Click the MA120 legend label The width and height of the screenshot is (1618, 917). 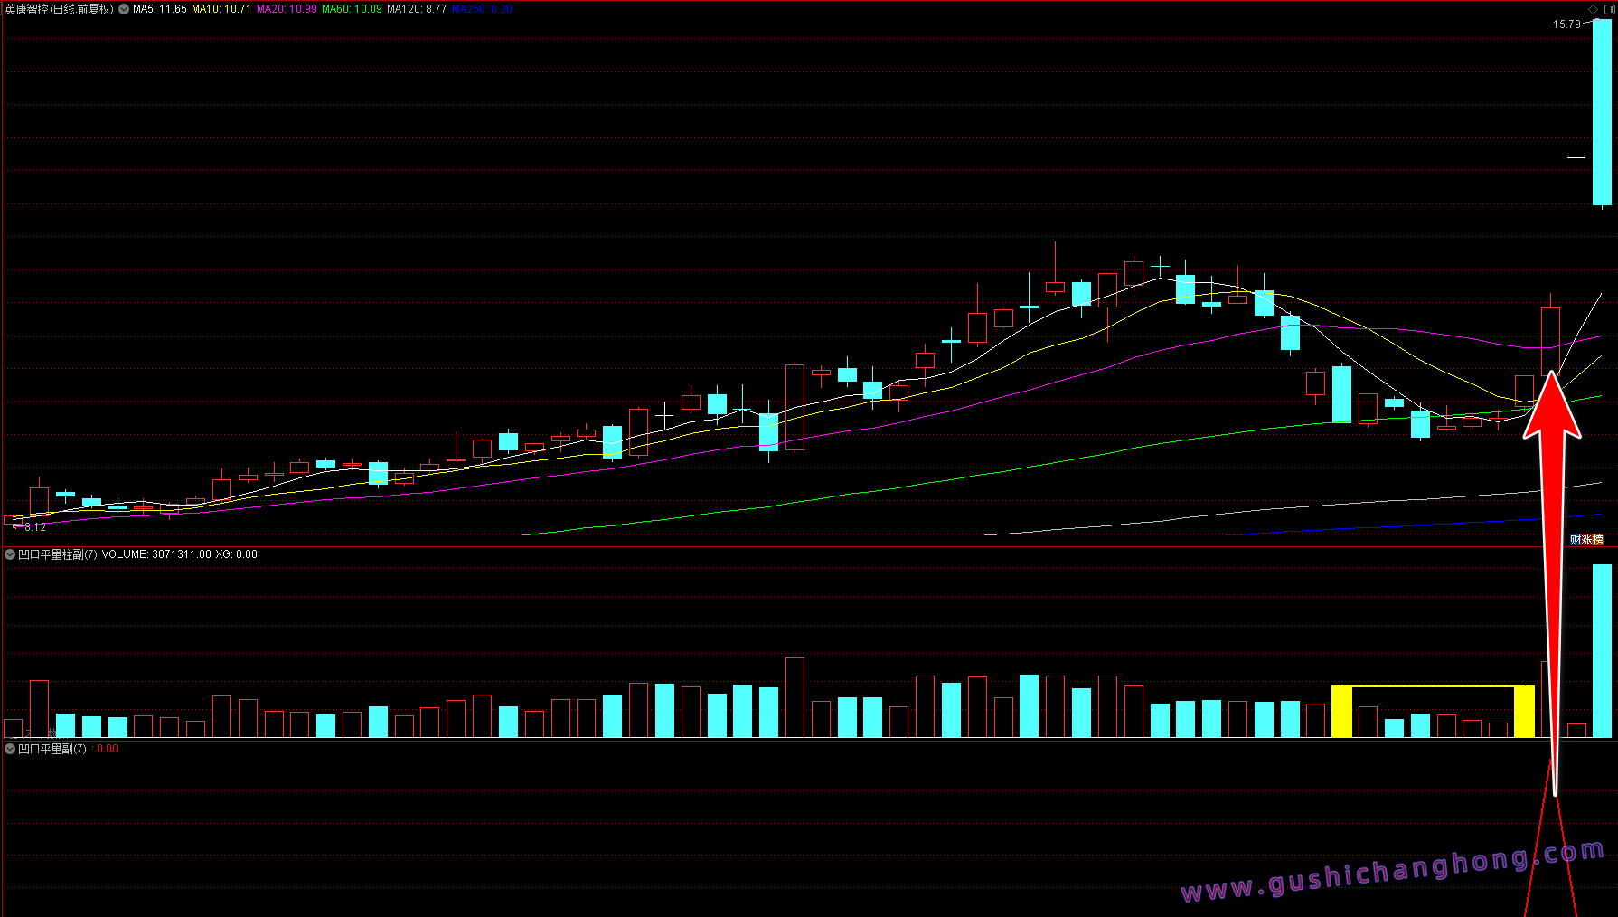click(417, 9)
